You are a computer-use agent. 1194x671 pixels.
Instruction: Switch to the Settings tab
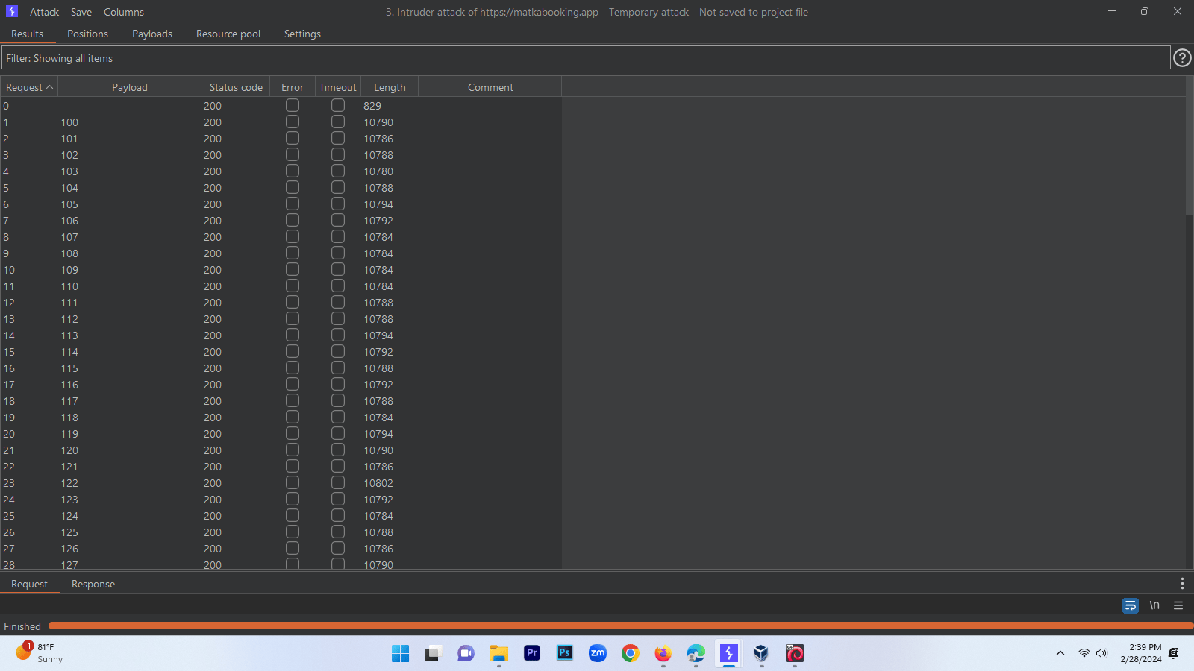(x=302, y=34)
